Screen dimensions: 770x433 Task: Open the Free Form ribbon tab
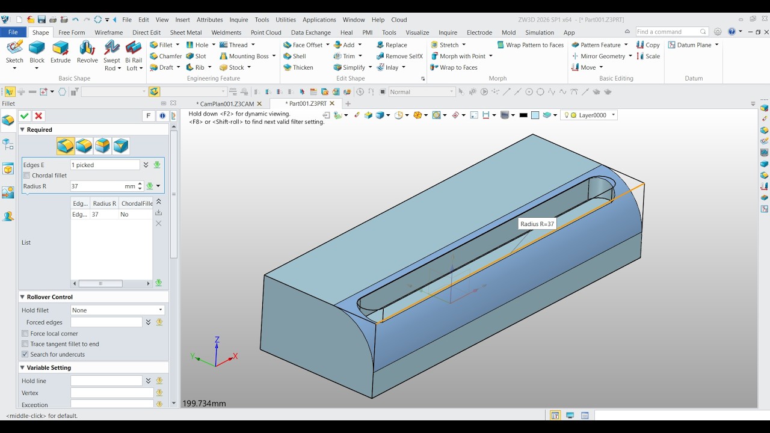coord(72,32)
